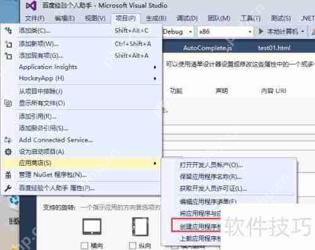Choose 打开开发人员帐户(O)... in submenu

[x=229, y=165]
